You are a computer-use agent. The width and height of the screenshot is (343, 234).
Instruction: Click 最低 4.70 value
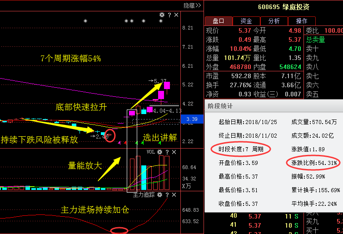pyautogui.click(x=295, y=49)
